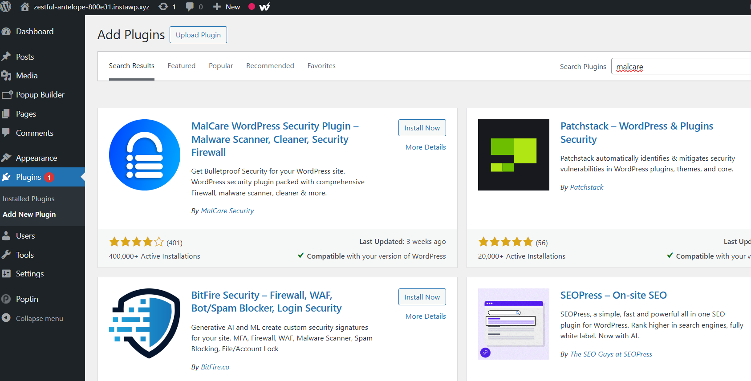
Task: Click the '20,000+ Active Installations' text
Action: [522, 256]
